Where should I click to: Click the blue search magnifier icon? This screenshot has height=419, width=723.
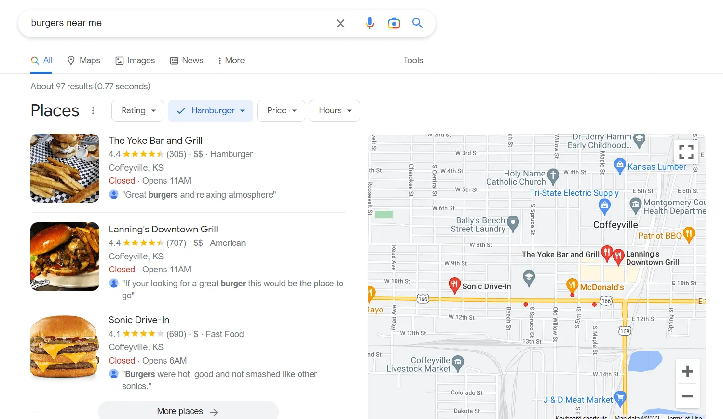[x=417, y=23]
